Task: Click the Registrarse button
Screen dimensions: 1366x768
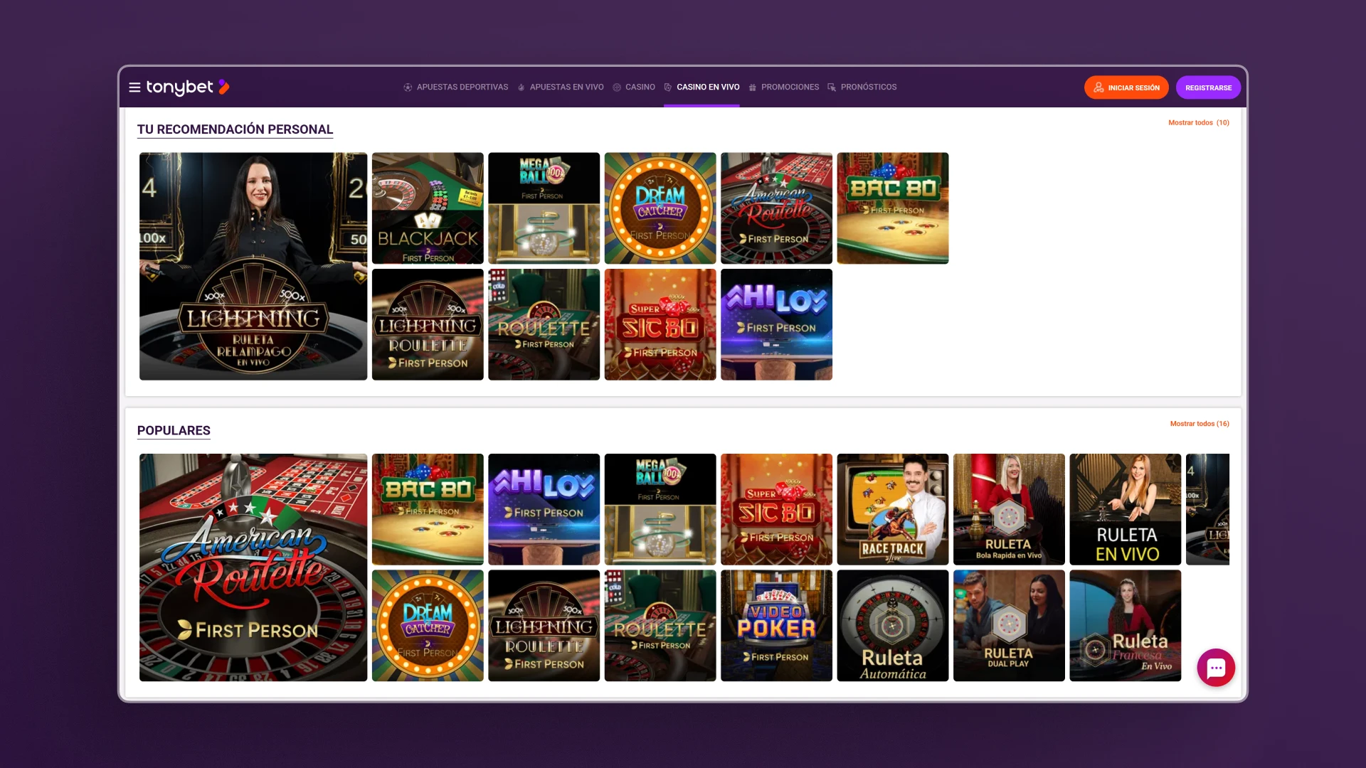Action: point(1208,87)
